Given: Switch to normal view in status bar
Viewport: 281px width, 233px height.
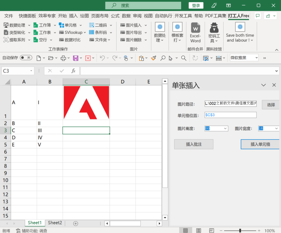Looking at the screenshot, I should point(186,230).
